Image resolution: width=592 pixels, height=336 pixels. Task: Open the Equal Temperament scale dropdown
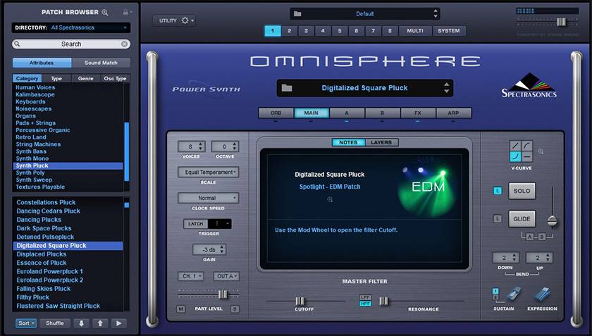point(209,172)
